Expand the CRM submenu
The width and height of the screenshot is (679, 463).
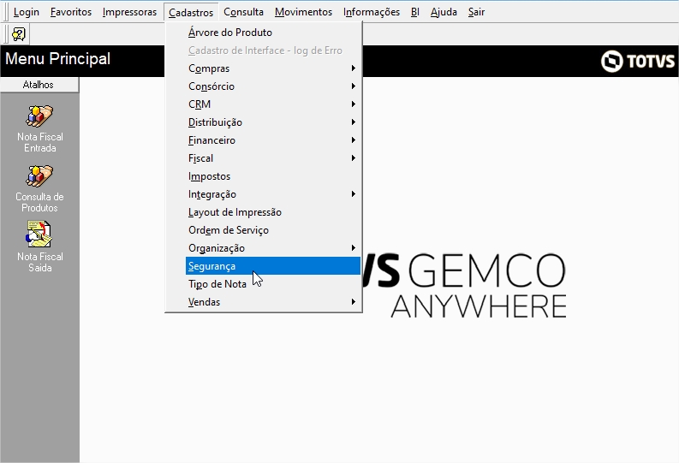tap(273, 104)
